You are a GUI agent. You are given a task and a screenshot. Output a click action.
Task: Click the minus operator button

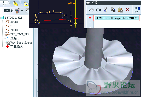pyautogui.click(x=90, y=23)
